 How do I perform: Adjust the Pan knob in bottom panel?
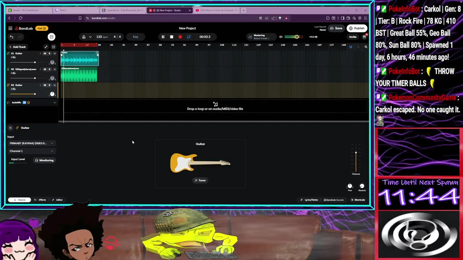(x=350, y=186)
